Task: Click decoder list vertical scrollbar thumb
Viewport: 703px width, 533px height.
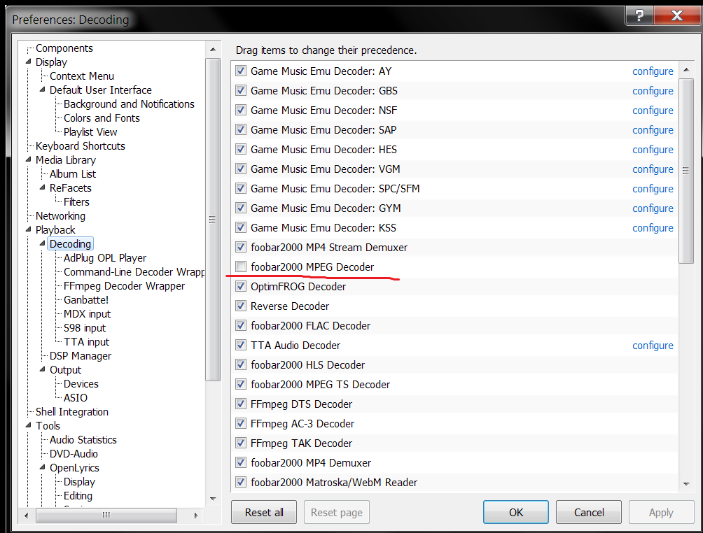Action: pos(686,171)
